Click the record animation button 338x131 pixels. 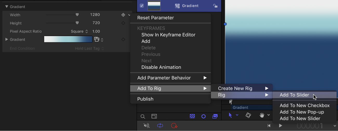174,126
